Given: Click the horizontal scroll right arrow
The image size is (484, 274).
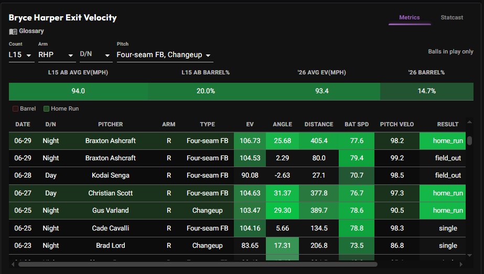Looking at the screenshot, I should tap(461, 264).
